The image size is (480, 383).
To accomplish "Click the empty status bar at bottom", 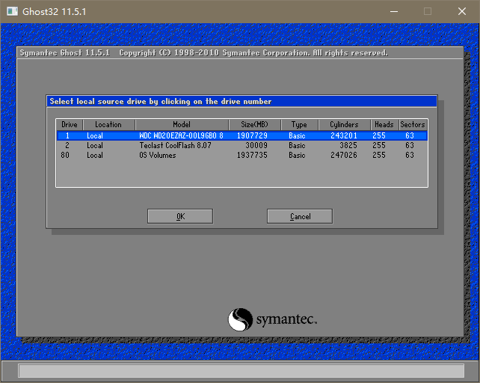I will coord(240,371).
